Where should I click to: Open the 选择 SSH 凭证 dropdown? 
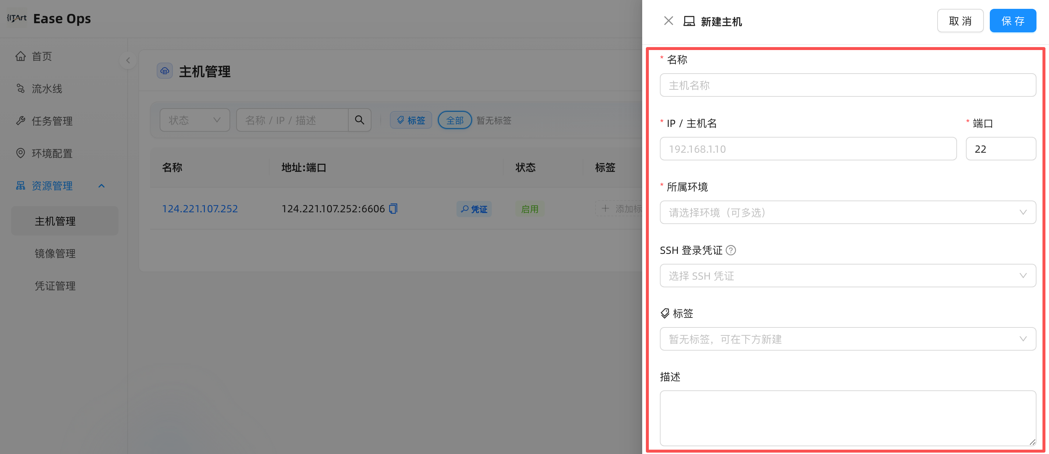tap(848, 276)
